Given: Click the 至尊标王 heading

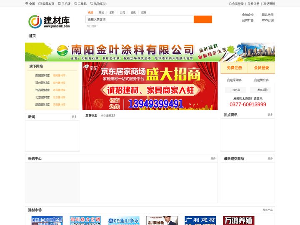Looking at the screenshot, I should 91,115.
